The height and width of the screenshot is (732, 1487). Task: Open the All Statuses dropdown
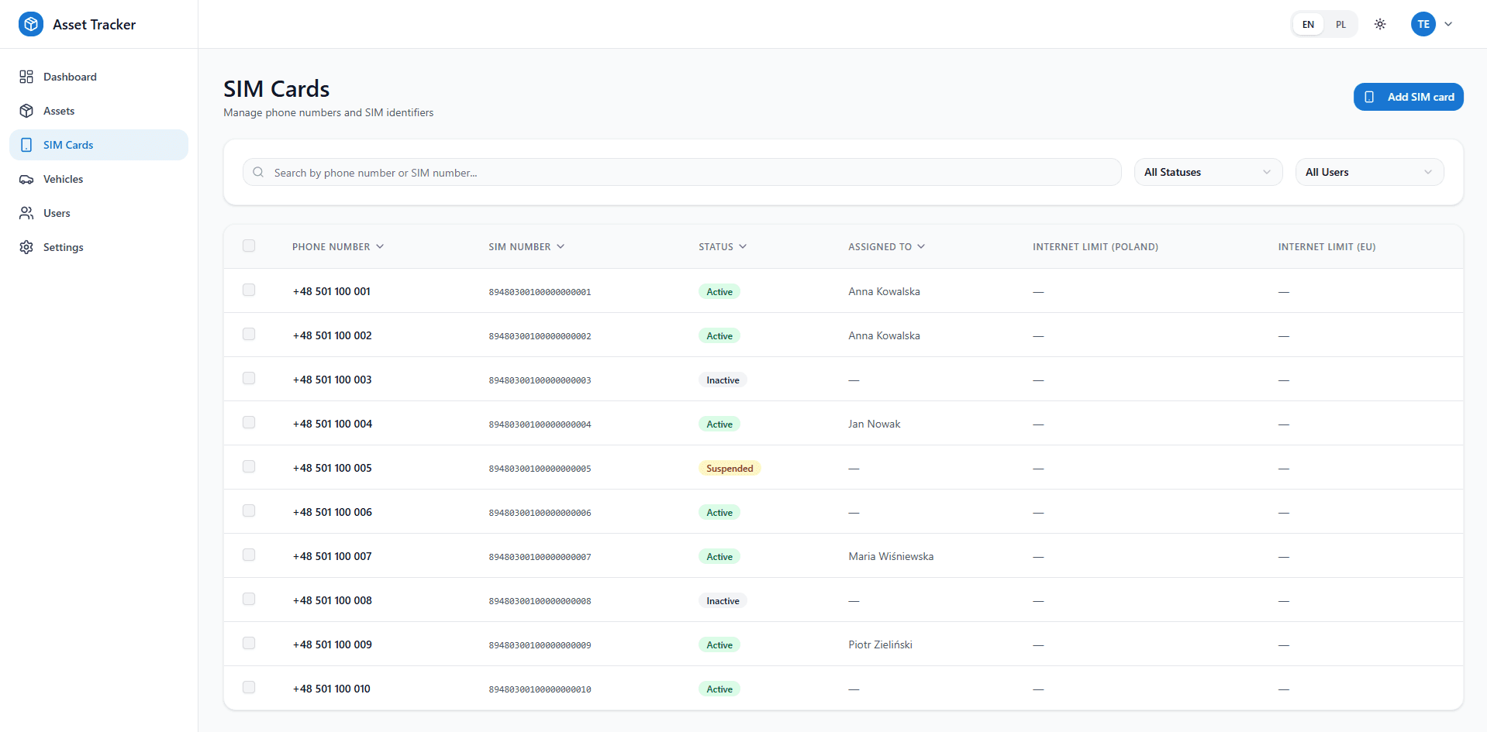[1208, 172]
